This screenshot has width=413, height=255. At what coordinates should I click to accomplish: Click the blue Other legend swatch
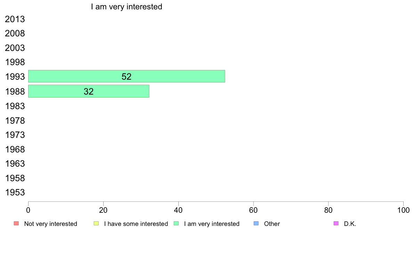coord(256,223)
